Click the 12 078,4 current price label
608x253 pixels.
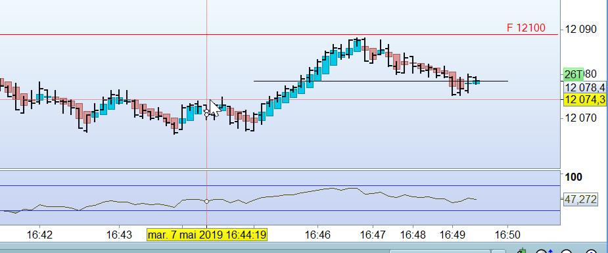(585, 87)
